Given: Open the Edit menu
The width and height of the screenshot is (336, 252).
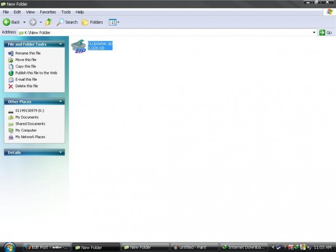Looking at the screenshot, I should point(17,12).
